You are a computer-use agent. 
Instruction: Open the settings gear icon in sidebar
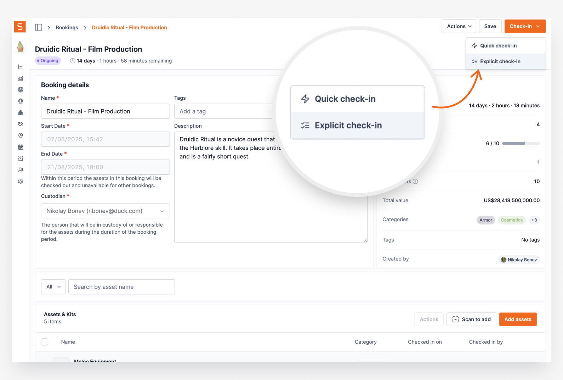tap(21, 181)
